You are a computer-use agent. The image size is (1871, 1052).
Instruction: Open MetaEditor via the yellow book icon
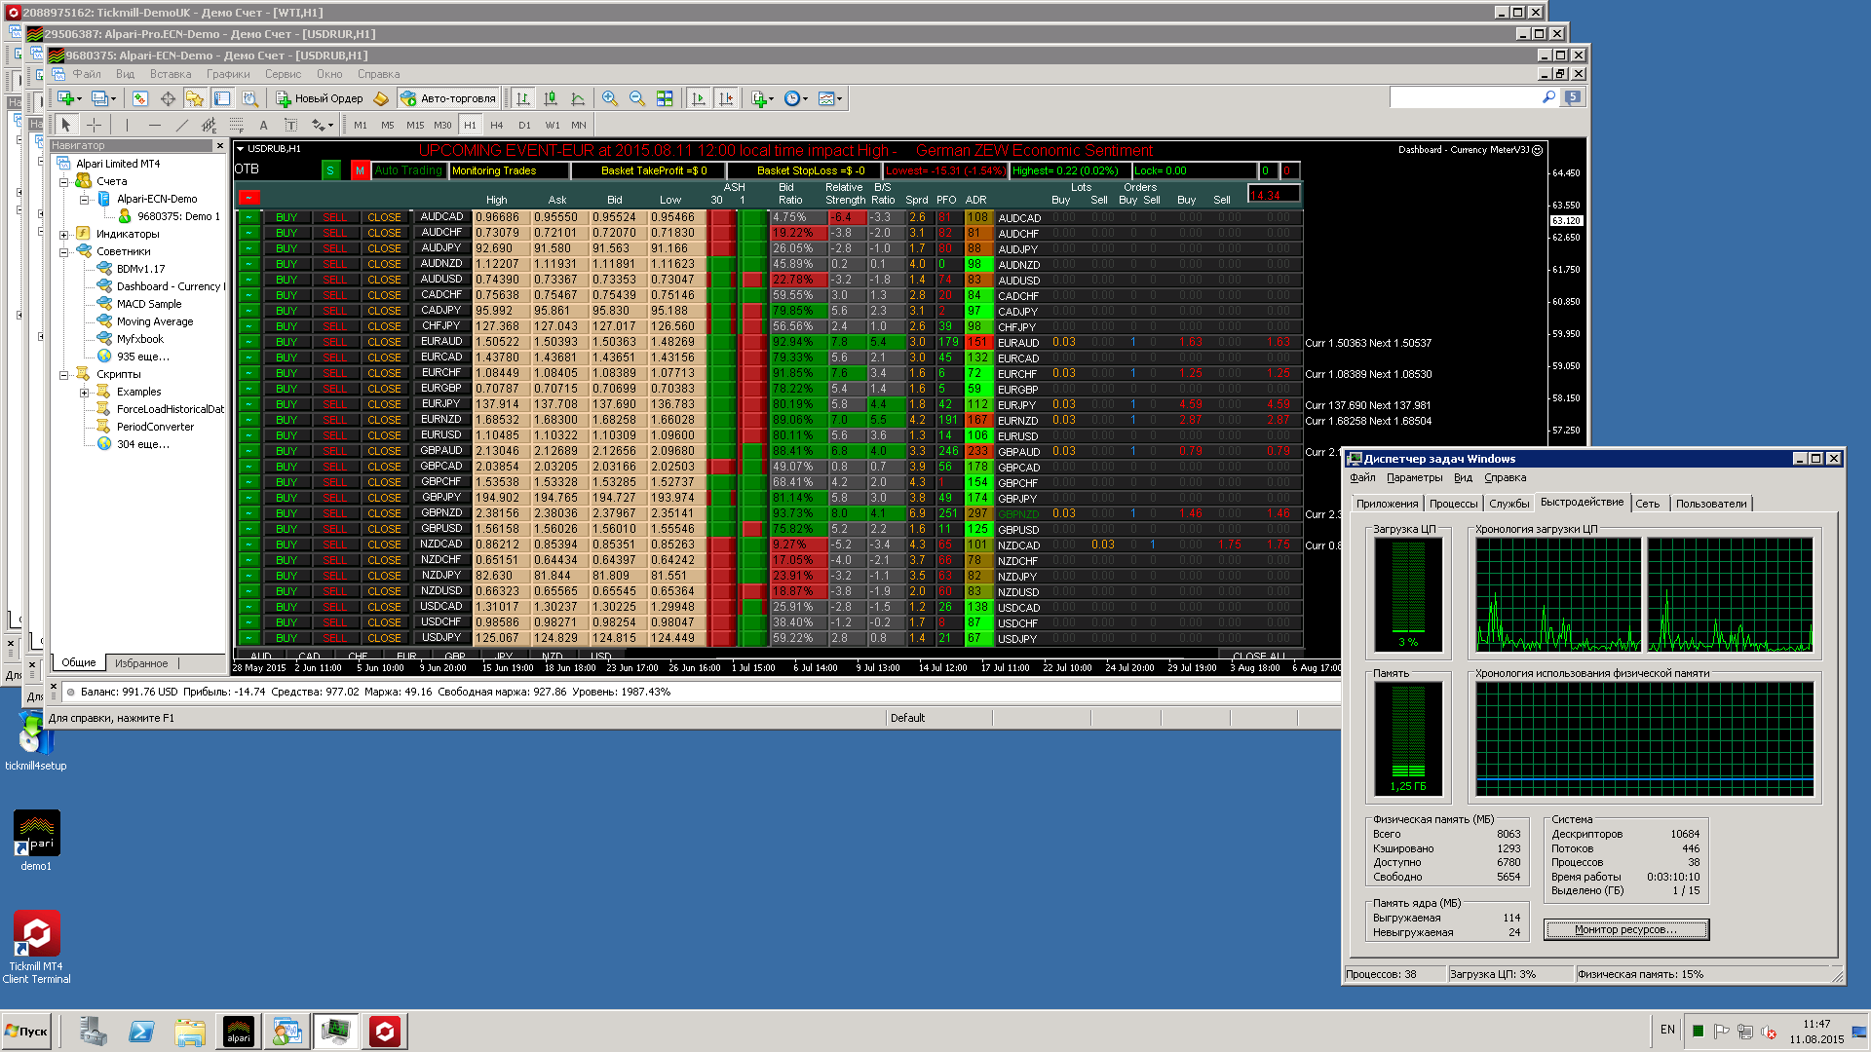(381, 98)
